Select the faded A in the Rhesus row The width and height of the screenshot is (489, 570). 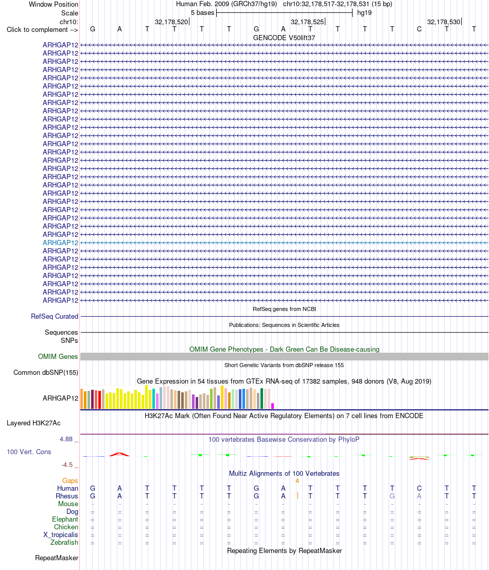pos(419,496)
